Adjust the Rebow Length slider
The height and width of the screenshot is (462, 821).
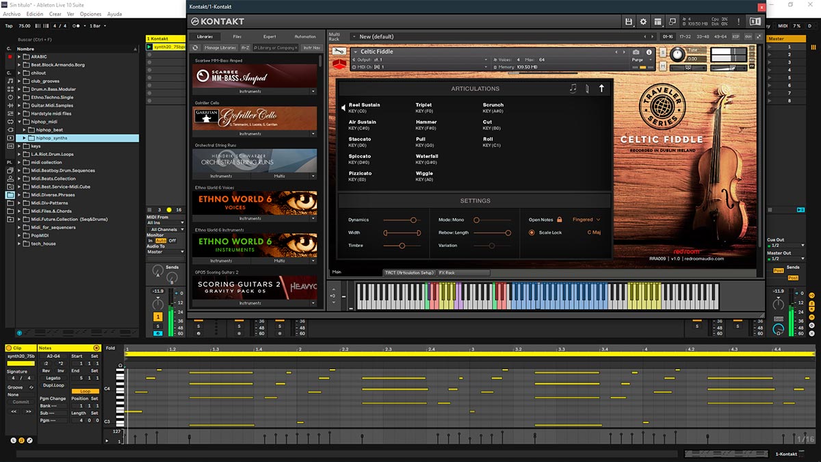(x=493, y=233)
